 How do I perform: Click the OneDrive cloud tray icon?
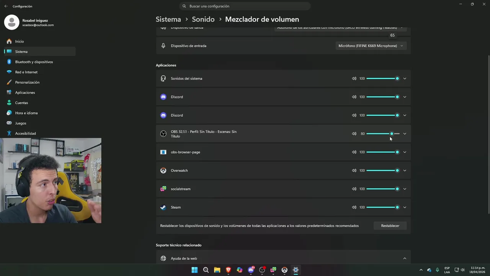(429, 270)
